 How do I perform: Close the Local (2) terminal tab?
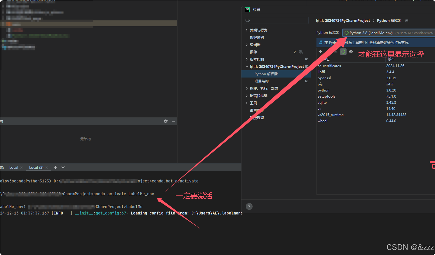[x=47, y=168]
